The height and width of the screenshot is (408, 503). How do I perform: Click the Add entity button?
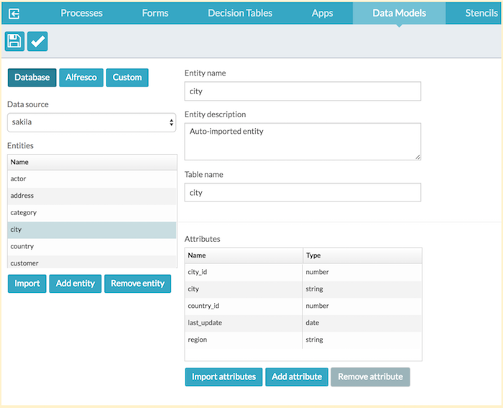pos(75,284)
